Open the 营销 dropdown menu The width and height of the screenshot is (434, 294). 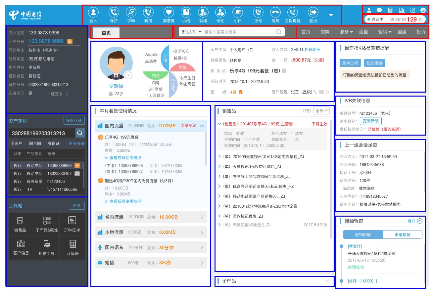click(385, 32)
